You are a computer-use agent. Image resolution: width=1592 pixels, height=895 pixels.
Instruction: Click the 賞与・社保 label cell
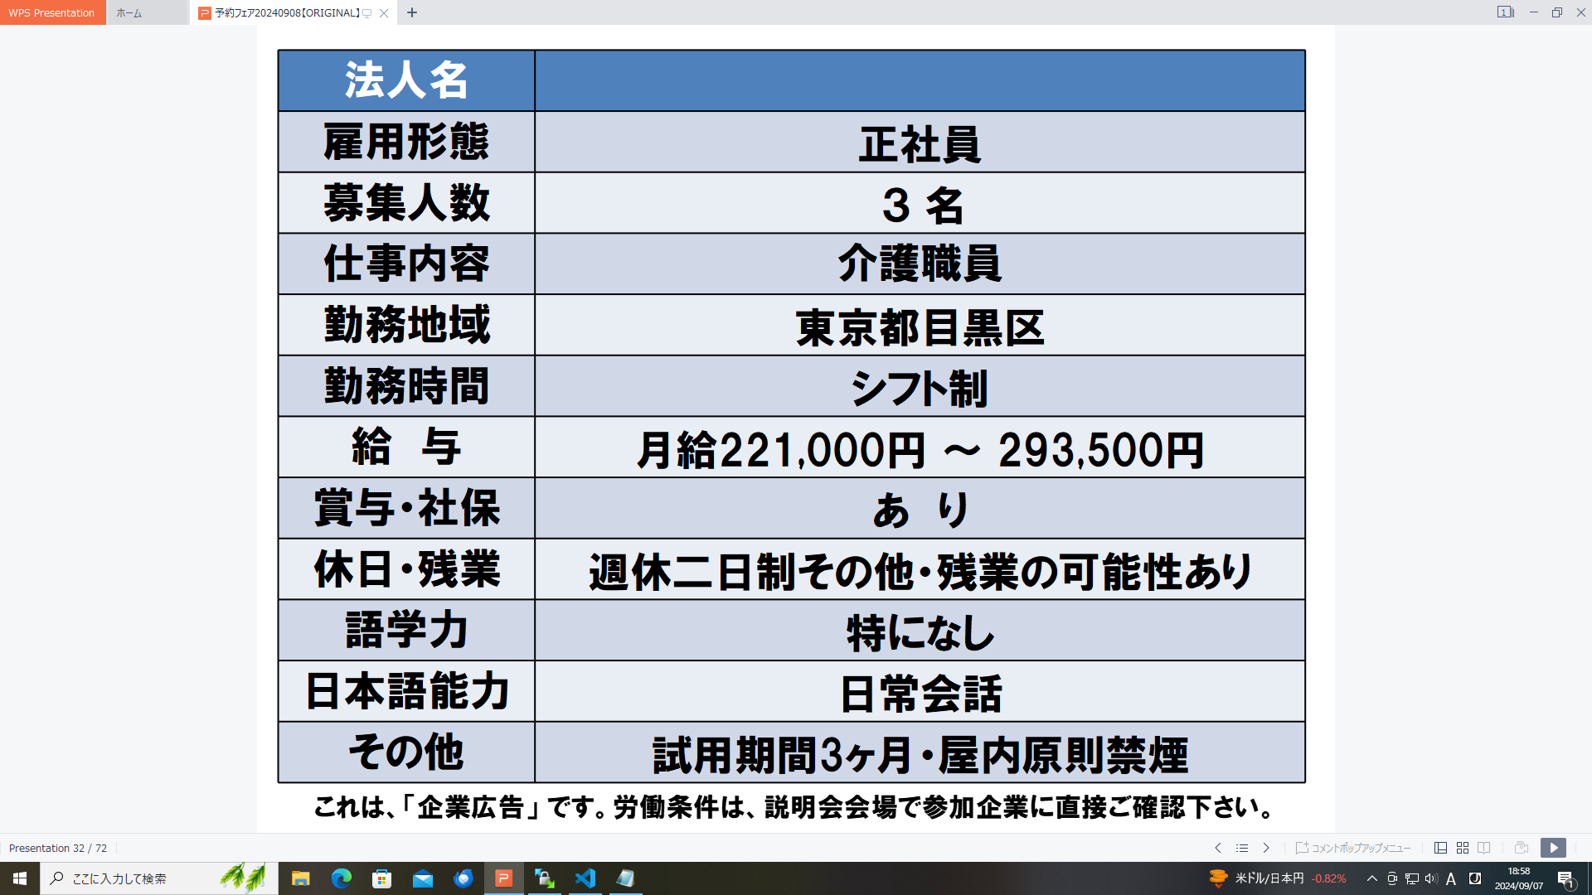pos(406,509)
